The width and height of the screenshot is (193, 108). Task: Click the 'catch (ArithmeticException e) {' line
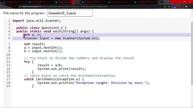pyautogui.click(x=54, y=79)
